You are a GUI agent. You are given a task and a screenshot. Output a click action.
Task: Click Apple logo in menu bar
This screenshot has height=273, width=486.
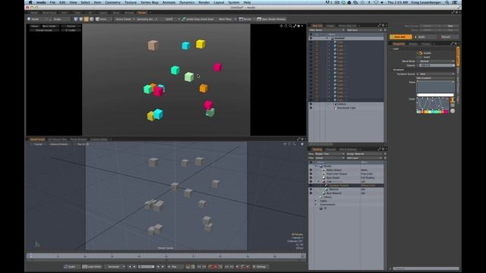pyautogui.click(x=30, y=2)
